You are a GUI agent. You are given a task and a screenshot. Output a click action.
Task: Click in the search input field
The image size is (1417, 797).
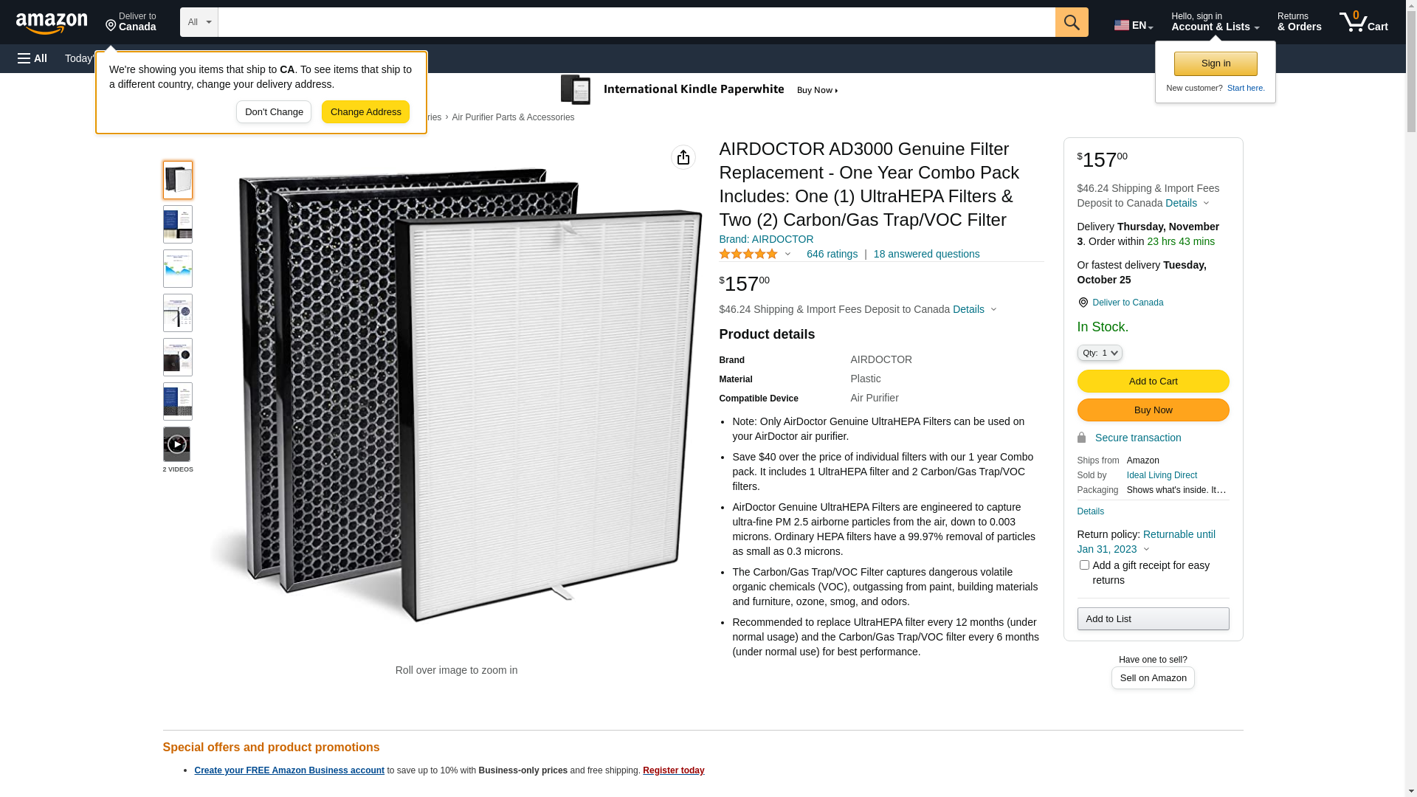point(636,22)
